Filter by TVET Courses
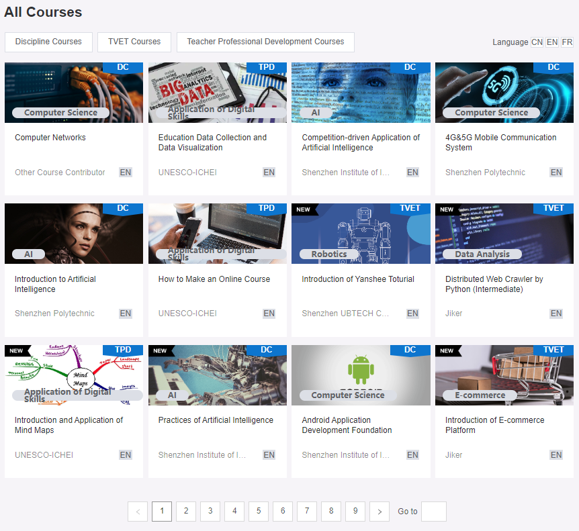The width and height of the screenshot is (579, 531). (134, 42)
